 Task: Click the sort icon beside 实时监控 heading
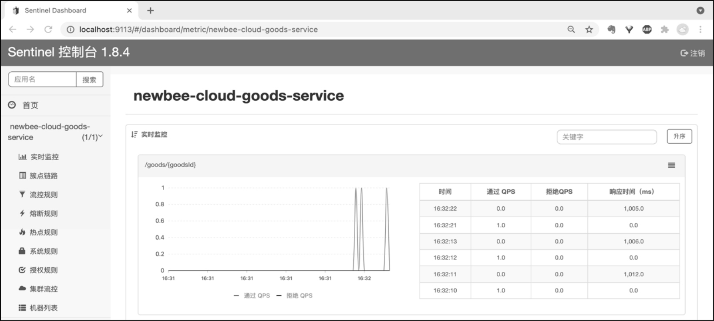(134, 135)
